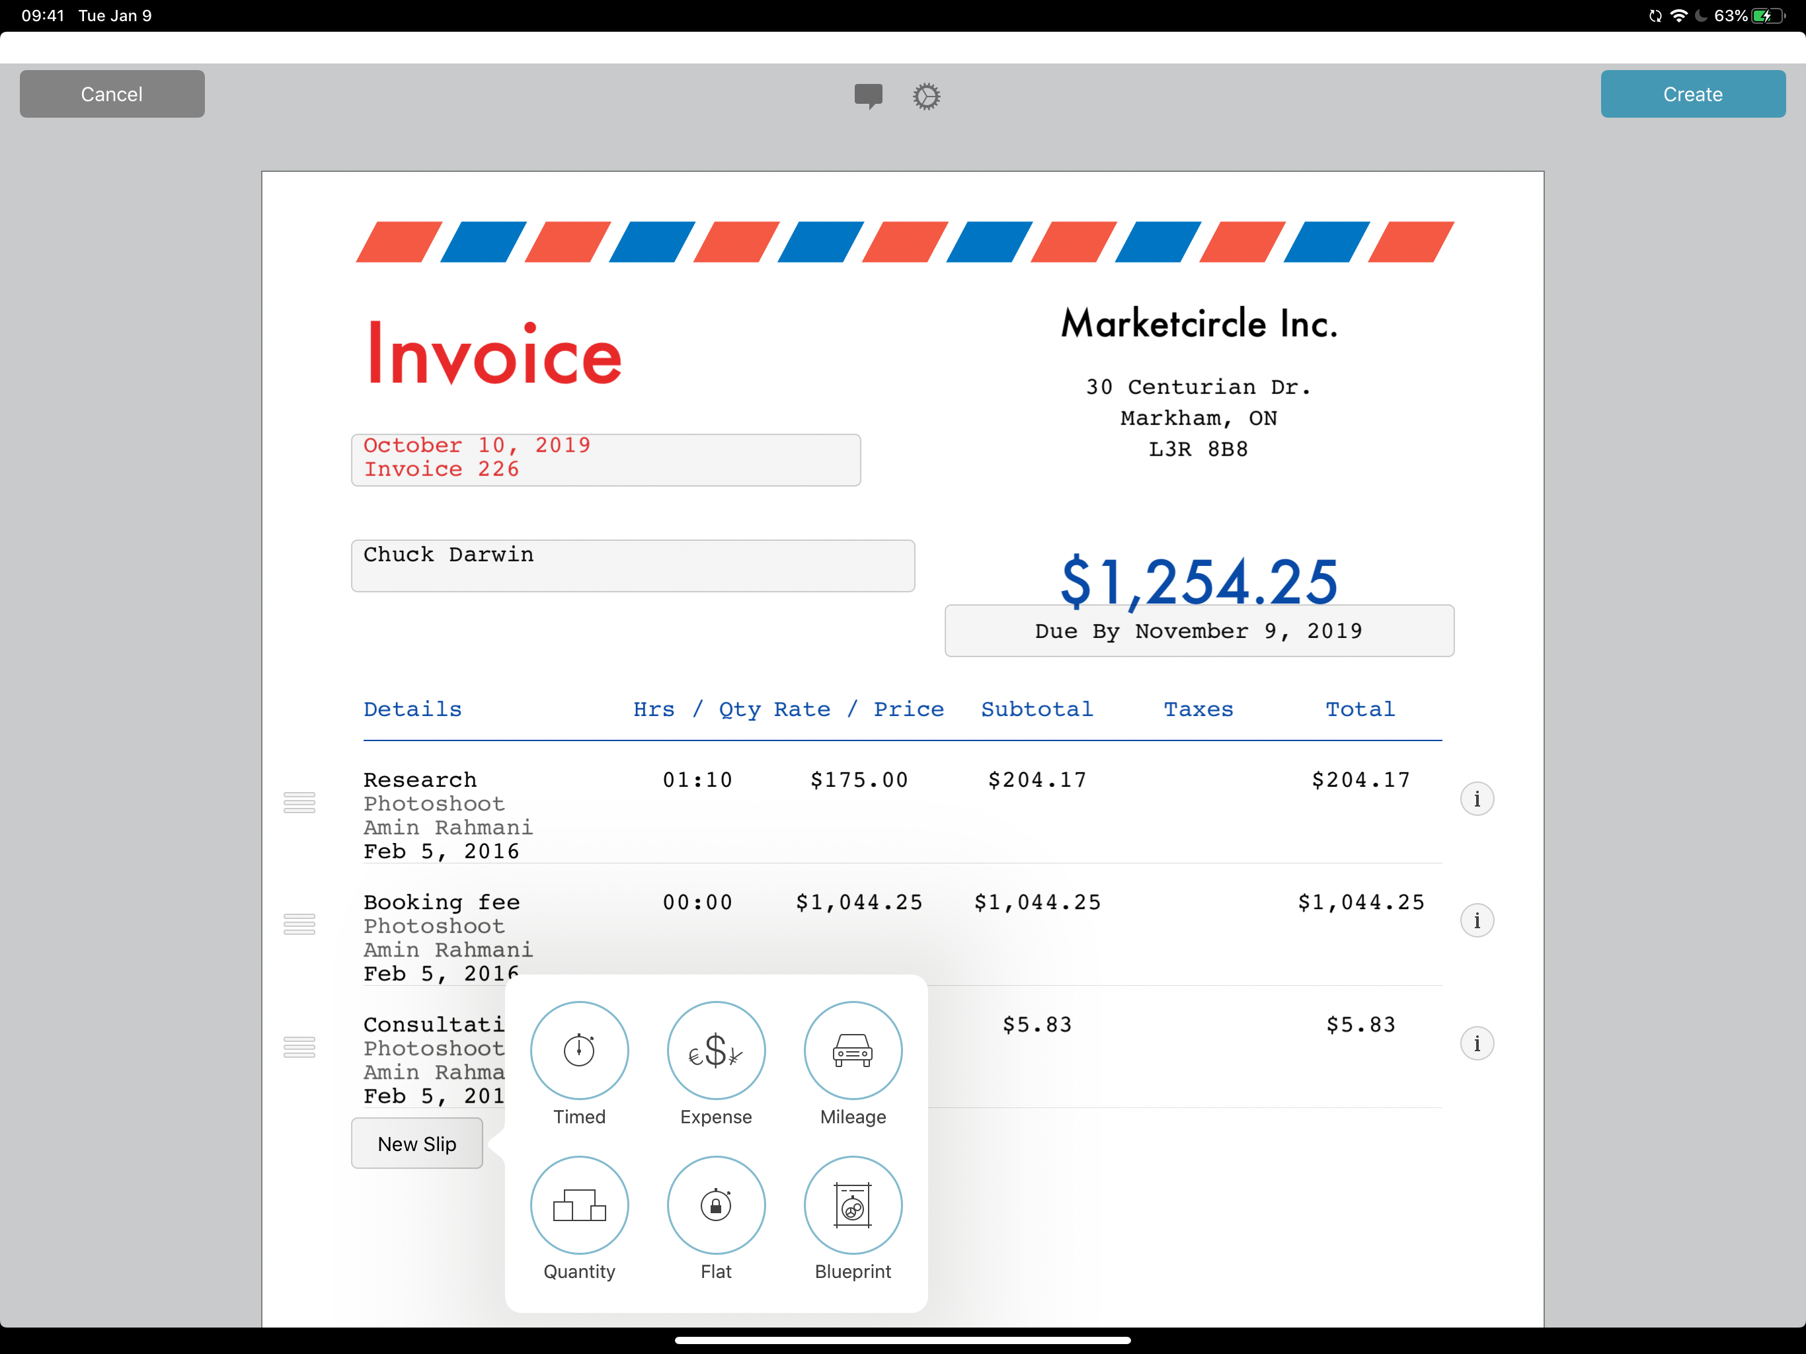The image size is (1806, 1354).
Task: Cancel the invoice creation
Action: pos(112,94)
